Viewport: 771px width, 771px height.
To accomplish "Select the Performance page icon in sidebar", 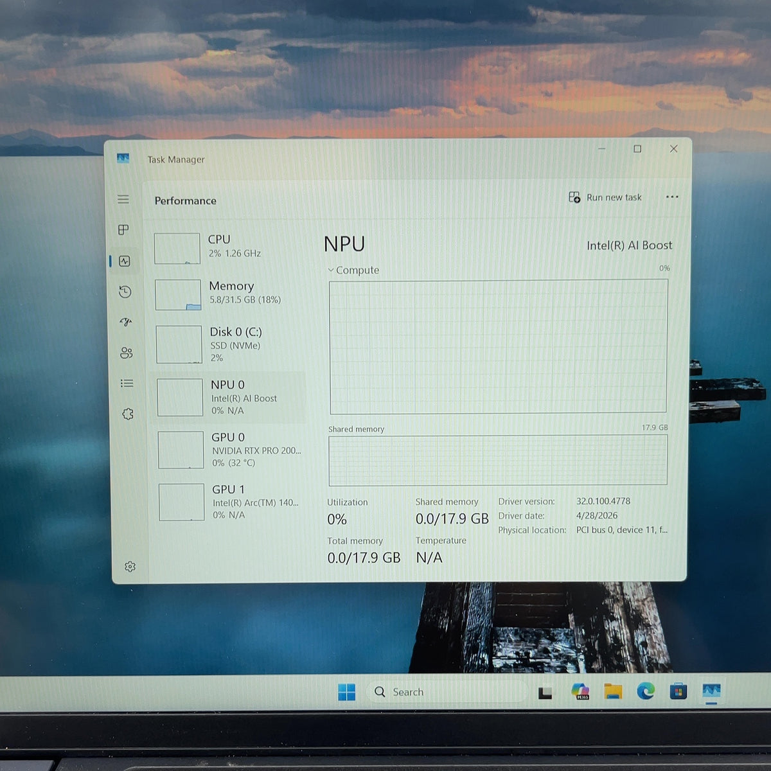I will 125,261.
